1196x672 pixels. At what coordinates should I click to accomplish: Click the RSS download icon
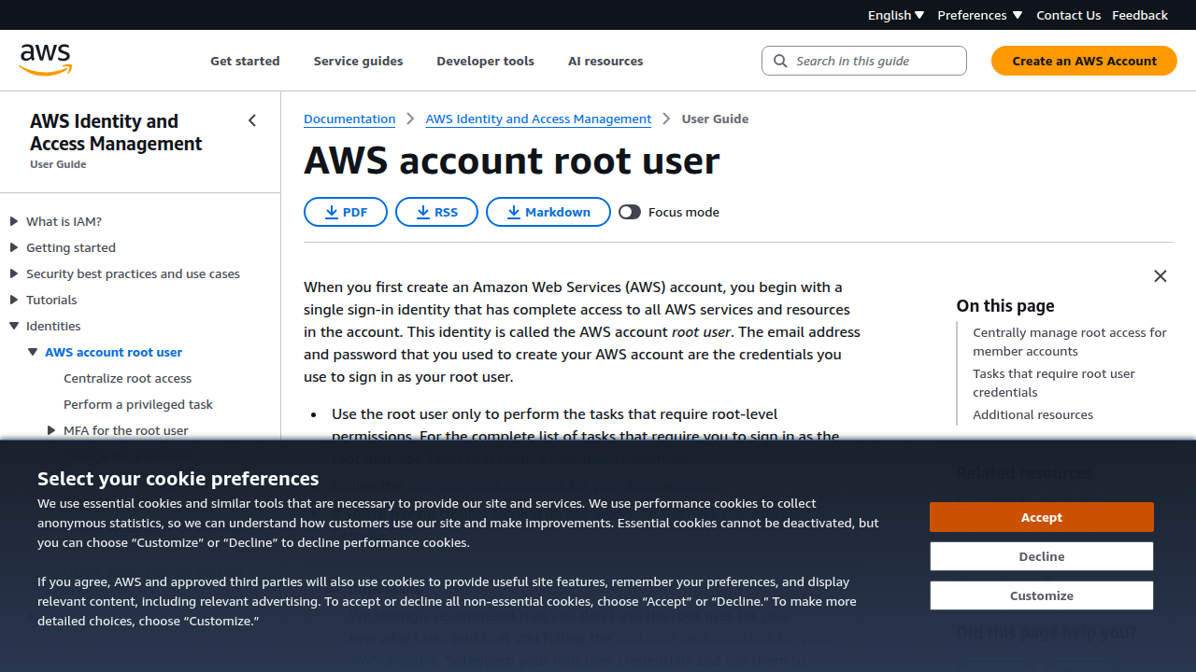tap(422, 212)
